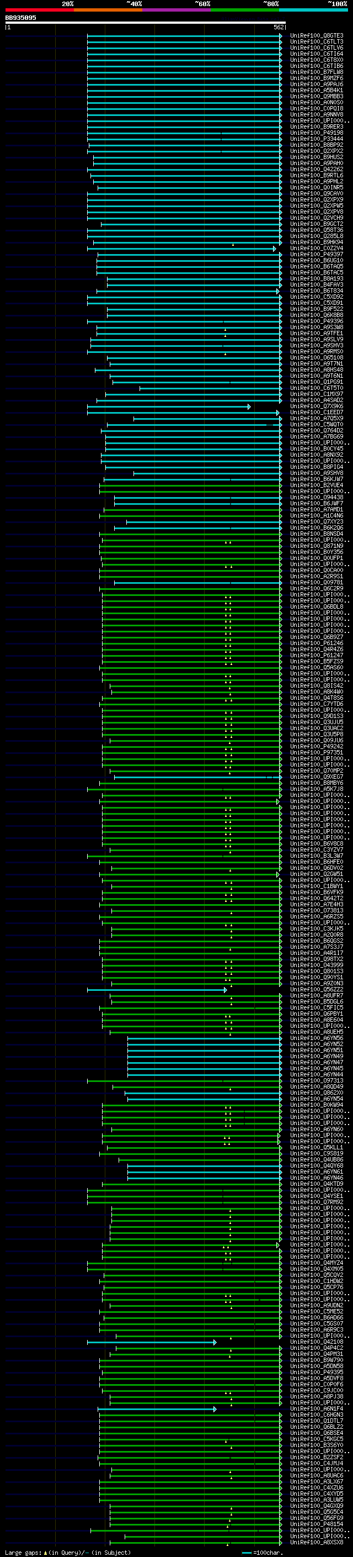Select hit label UniRef100_Q8IS42

(317, 686)
